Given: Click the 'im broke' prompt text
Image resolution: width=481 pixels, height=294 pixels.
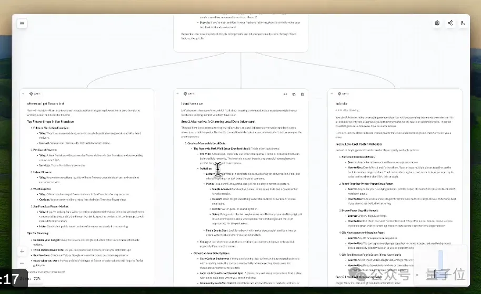Looking at the screenshot, I should [342, 104].
